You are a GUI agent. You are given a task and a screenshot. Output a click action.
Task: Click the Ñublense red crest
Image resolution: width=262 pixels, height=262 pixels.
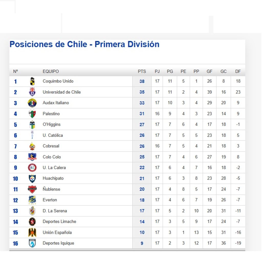point(32,189)
